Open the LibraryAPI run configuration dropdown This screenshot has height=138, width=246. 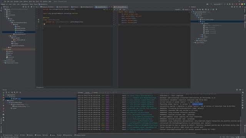218,4
